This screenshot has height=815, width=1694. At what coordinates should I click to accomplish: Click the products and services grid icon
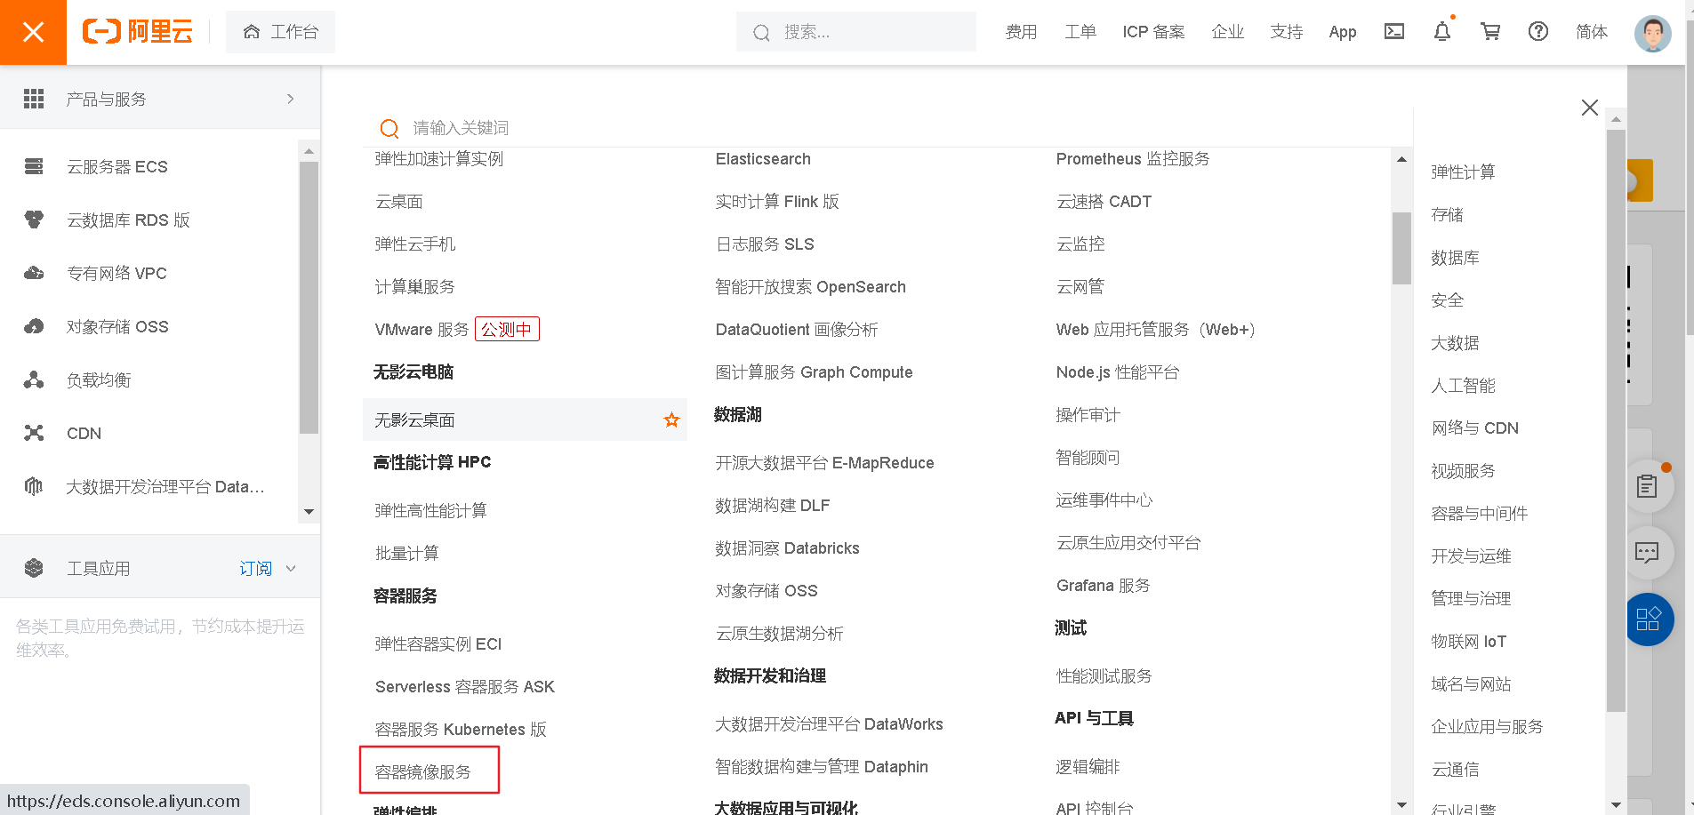pyautogui.click(x=34, y=99)
